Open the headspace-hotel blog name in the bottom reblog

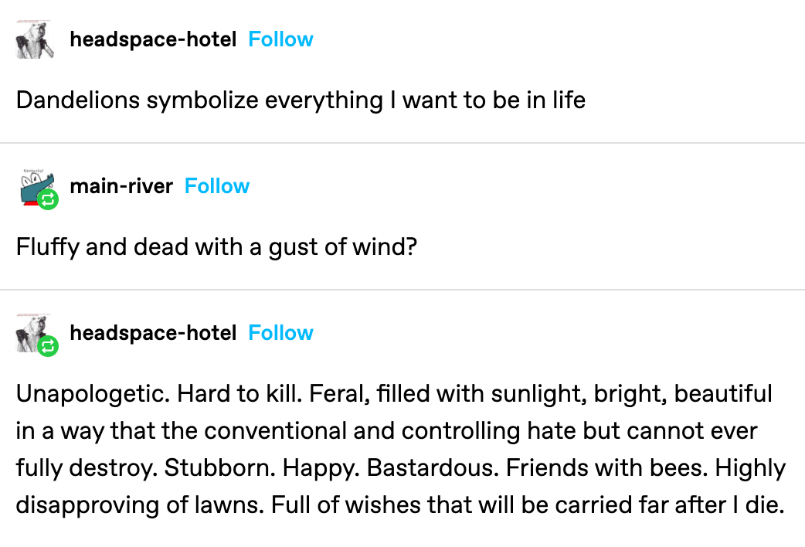click(153, 333)
